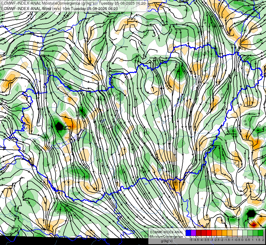Click the palest green legend swatch
Screen dimensions: 266x245
coord(245,233)
